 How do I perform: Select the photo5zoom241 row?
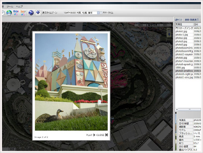coord(188,48)
